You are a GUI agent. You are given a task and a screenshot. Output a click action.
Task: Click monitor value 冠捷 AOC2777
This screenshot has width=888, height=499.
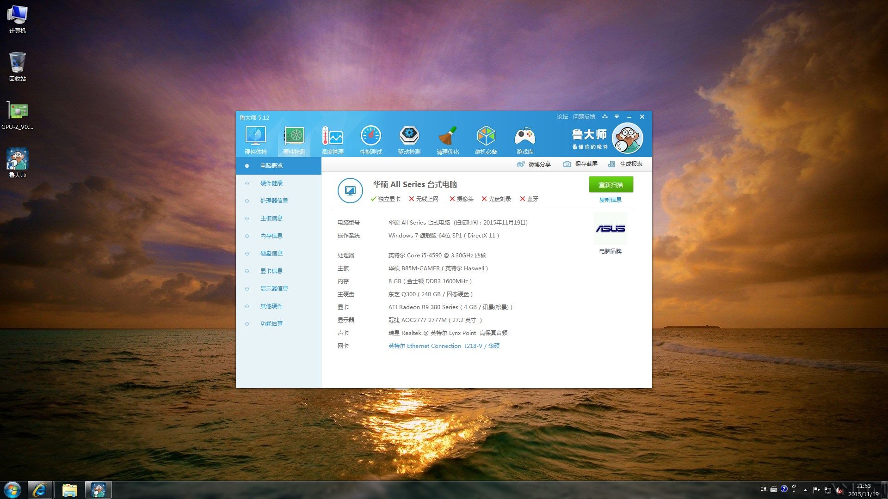435,320
